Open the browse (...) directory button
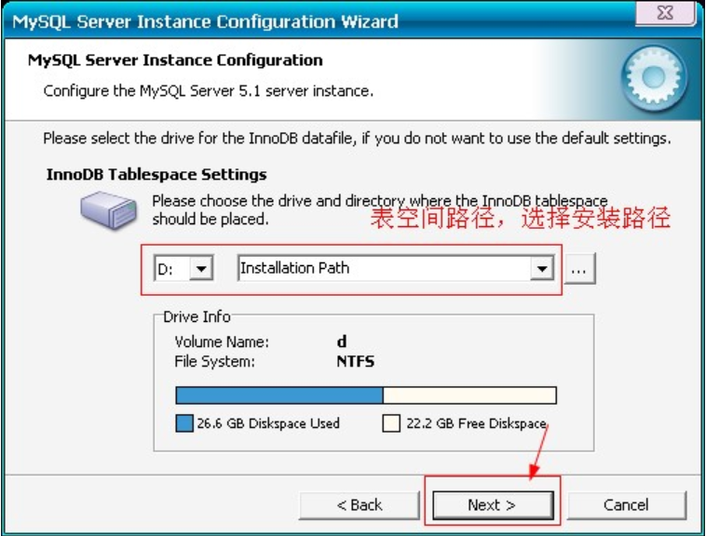 pyautogui.click(x=579, y=268)
